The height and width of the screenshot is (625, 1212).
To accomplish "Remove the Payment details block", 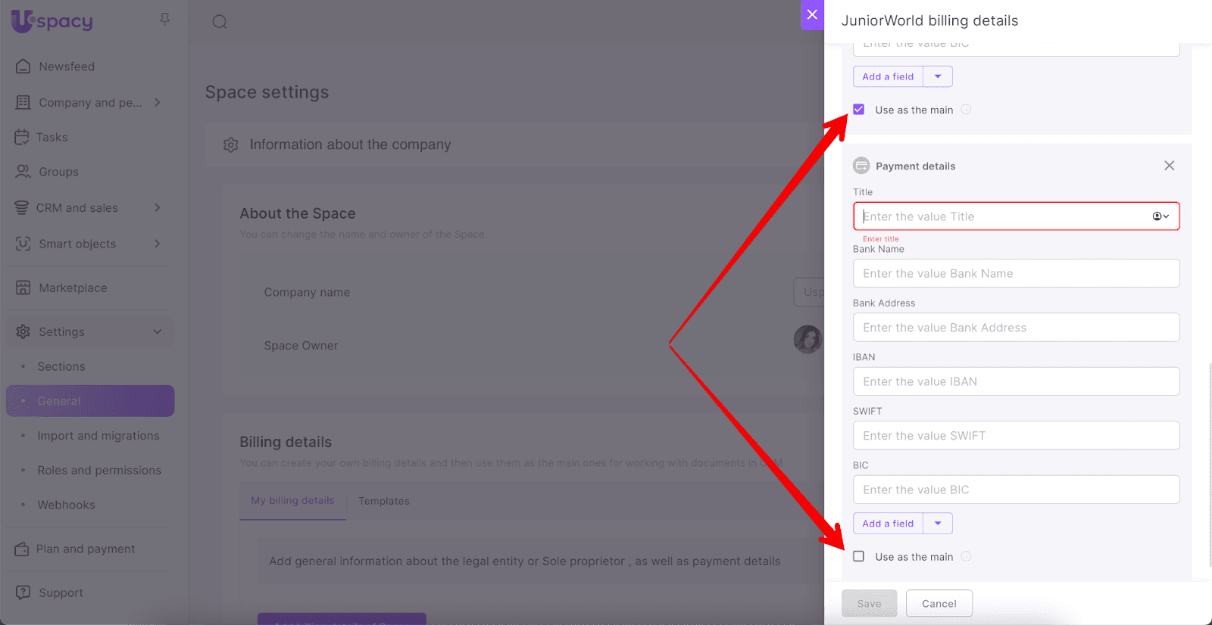I will [x=1170, y=166].
